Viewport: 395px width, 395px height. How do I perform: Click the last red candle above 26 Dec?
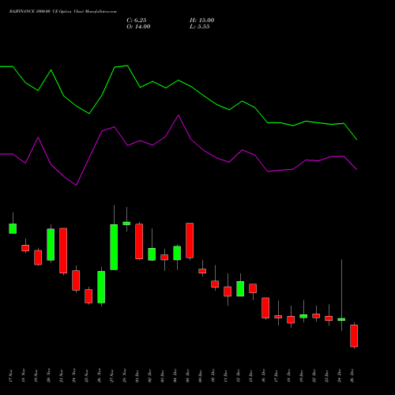(354, 336)
